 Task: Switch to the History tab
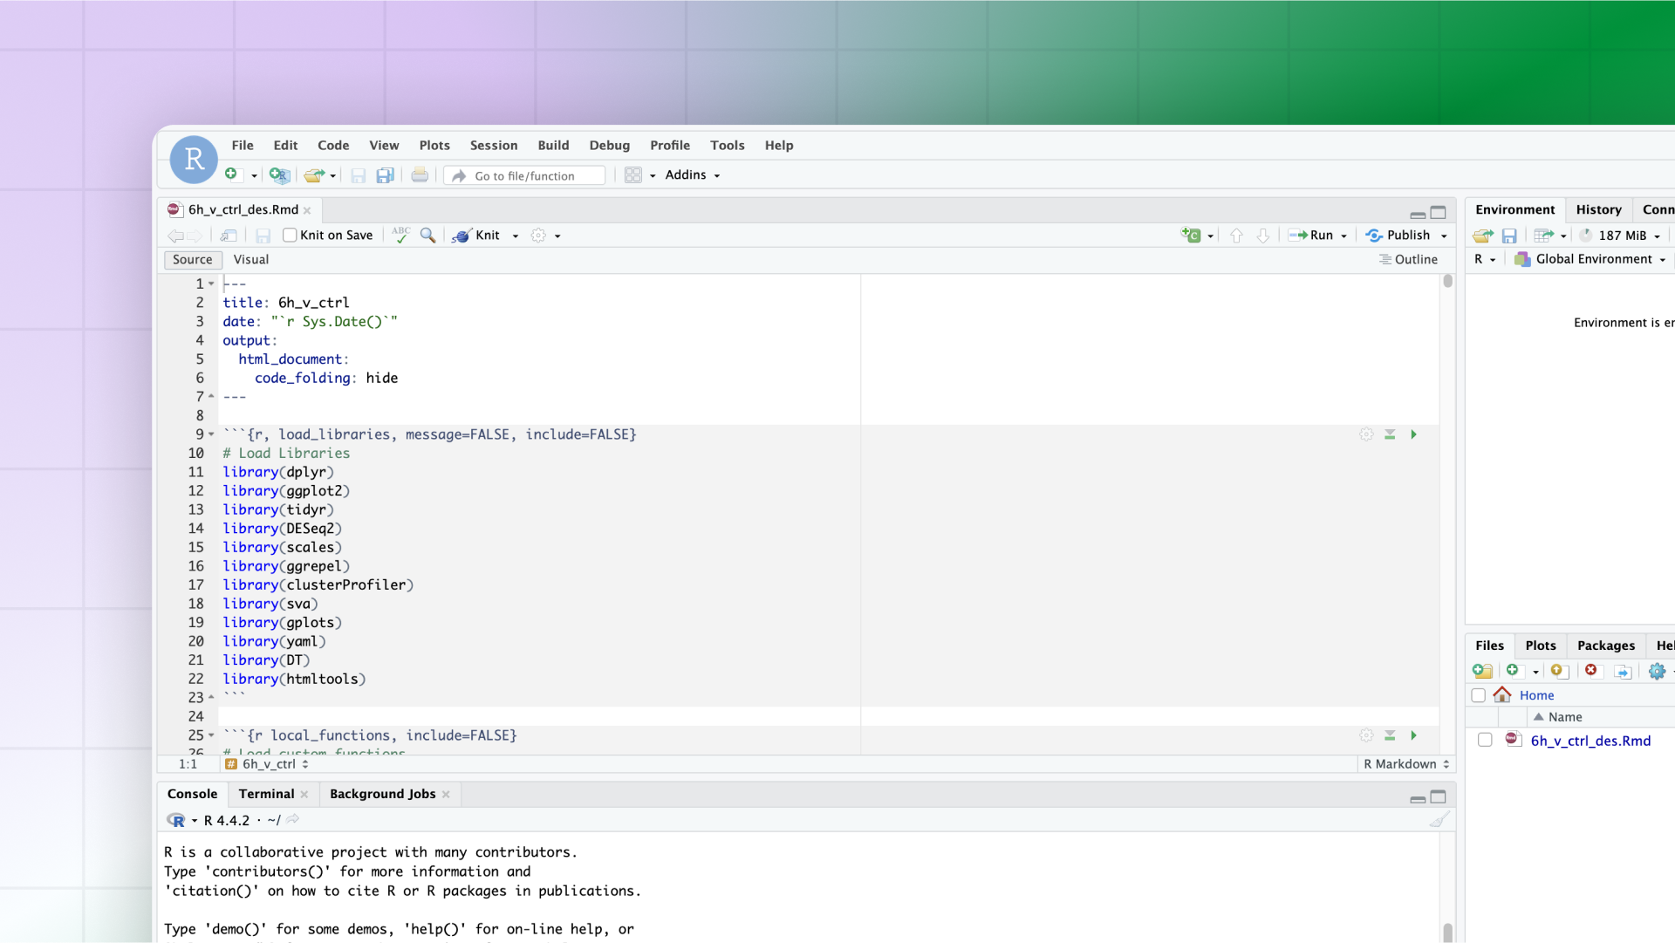tap(1598, 209)
